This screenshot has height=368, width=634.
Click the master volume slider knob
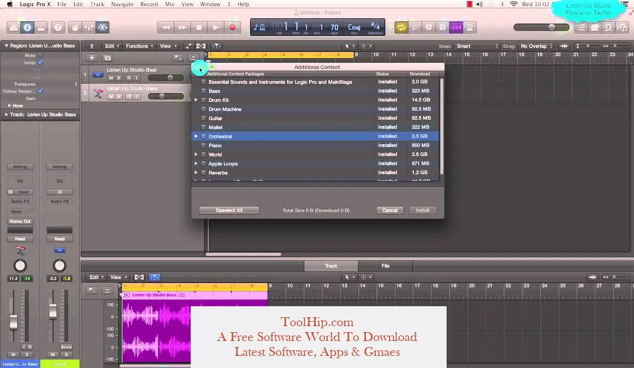tap(552, 27)
